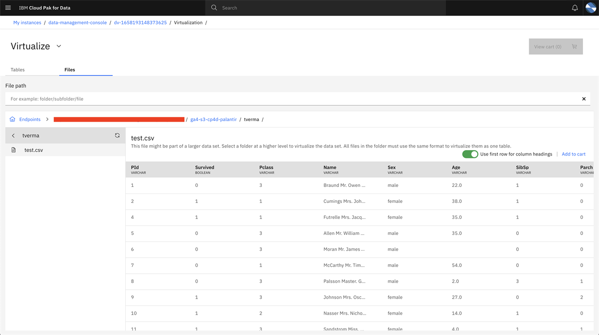Click the name cell Moran Mr. James
The height and width of the screenshot is (335, 599).
pos(344,249)
